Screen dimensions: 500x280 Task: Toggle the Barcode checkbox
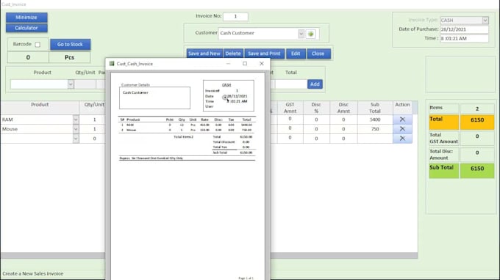point(37,45)
